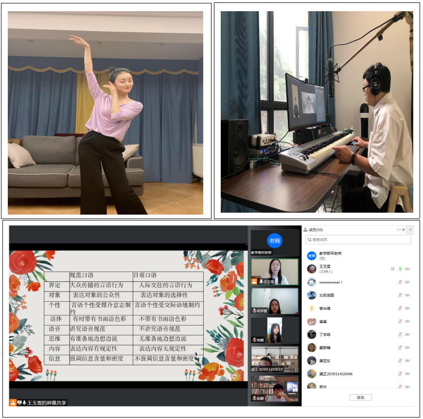423x419 pixels.
Task: Select 王玉雪's video thumbnail
Action: 275,272
